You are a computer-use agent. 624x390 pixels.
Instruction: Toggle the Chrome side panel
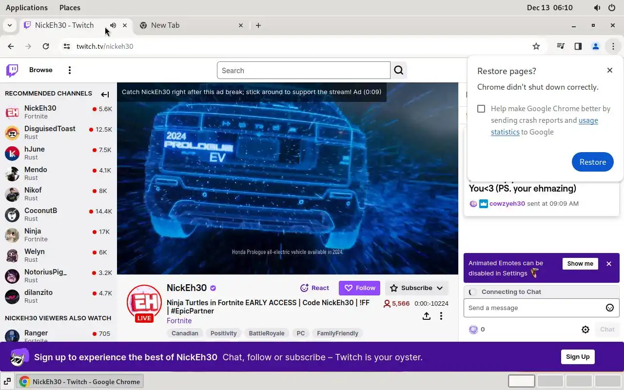point(578,46)
